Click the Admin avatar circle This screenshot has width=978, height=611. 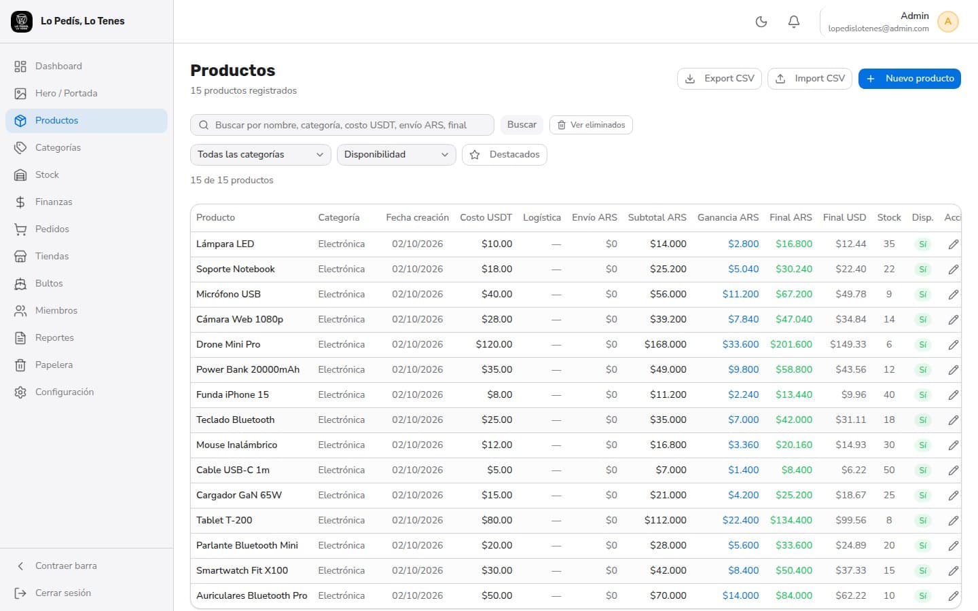[x=947, y=22]
